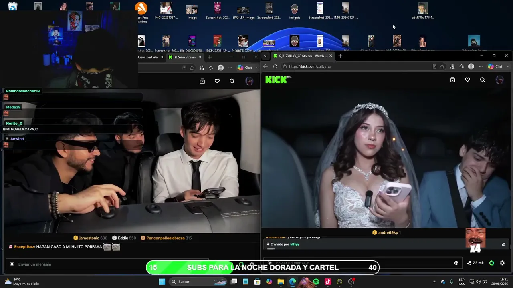Open Microsoft Edge from the taskbar
This screenshot has height=288, width=513.
click(x=293, y=282)
